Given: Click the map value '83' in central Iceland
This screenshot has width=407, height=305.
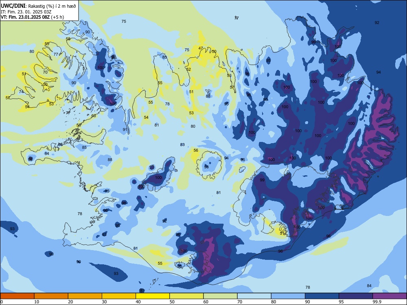Looking at the screenshot, I should pos(182,145).
